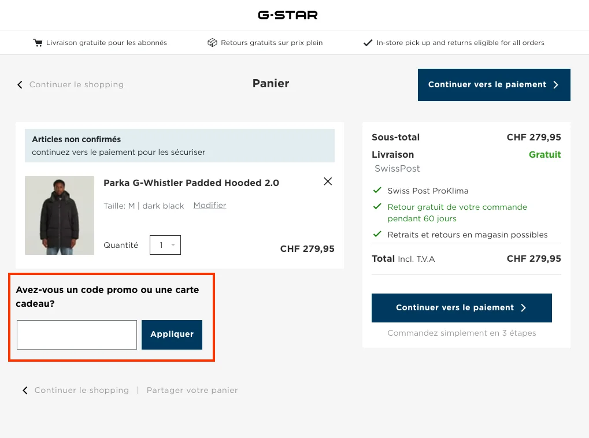
Task: Click the green Gratuit shipping label
Action: (544, 154)
